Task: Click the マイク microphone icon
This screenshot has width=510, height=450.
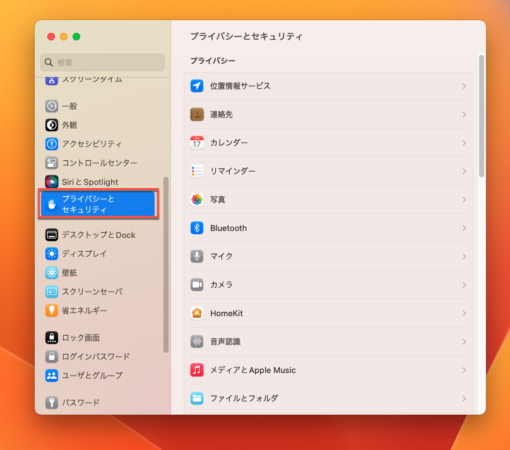Action: click(x=197, y=256)
